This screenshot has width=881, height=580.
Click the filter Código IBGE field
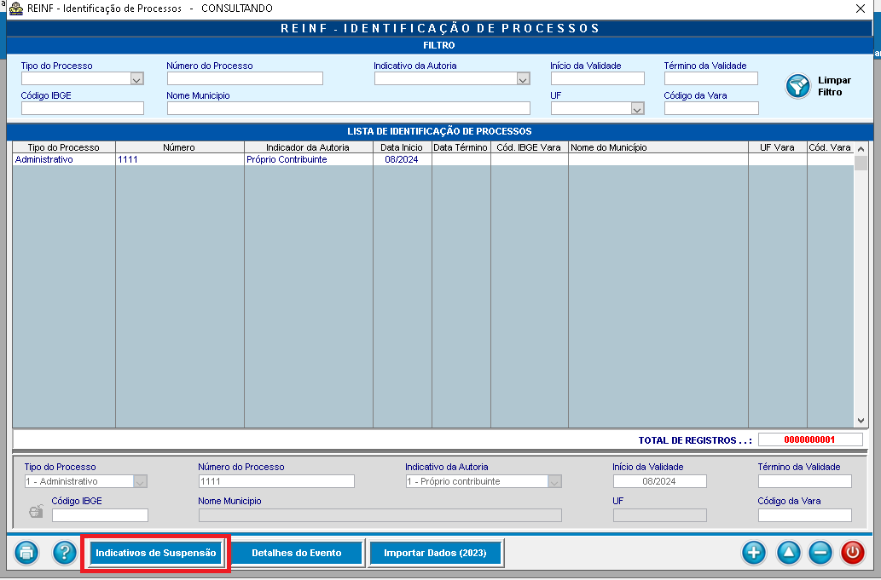pyautogui.click(x=83, y=108)
